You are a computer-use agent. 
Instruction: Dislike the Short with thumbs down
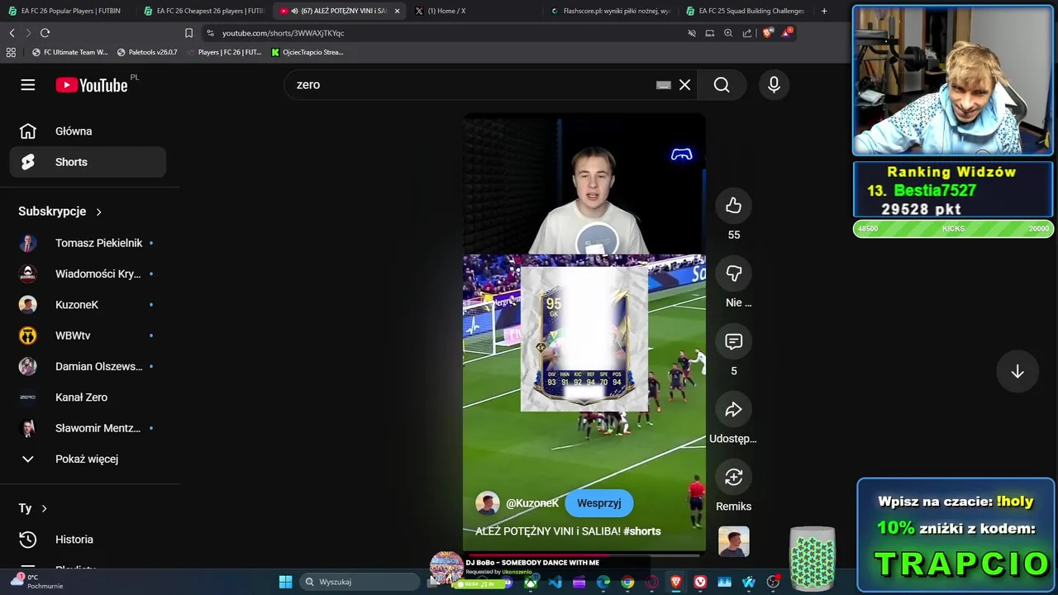[733, 274]
